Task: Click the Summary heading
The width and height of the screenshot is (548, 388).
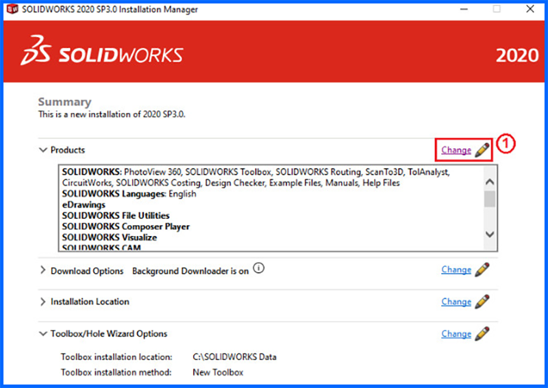Action: [x=64, y=102]
